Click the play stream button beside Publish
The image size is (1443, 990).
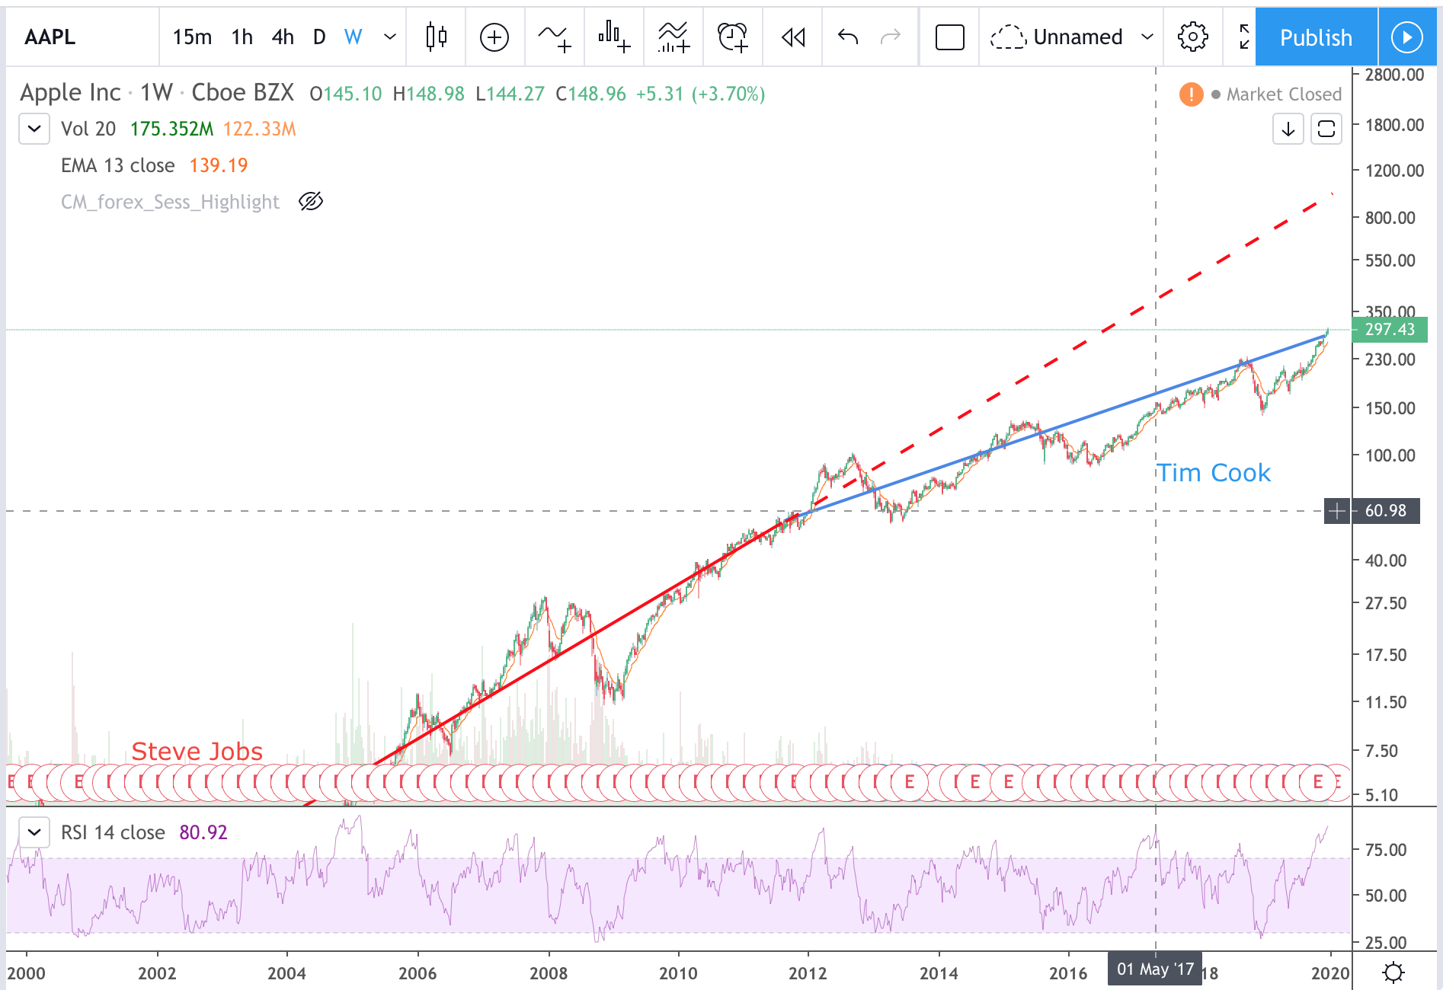tap(1406, 37)
